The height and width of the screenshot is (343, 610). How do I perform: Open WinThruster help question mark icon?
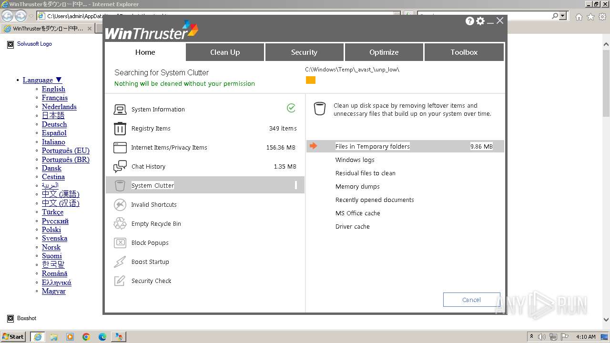coord(470,21)
